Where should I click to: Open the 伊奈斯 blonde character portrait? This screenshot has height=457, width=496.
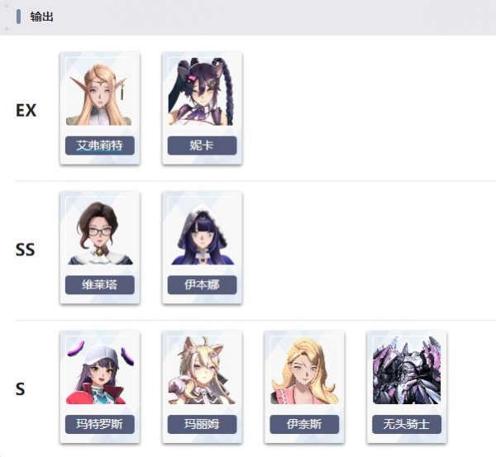304,370
